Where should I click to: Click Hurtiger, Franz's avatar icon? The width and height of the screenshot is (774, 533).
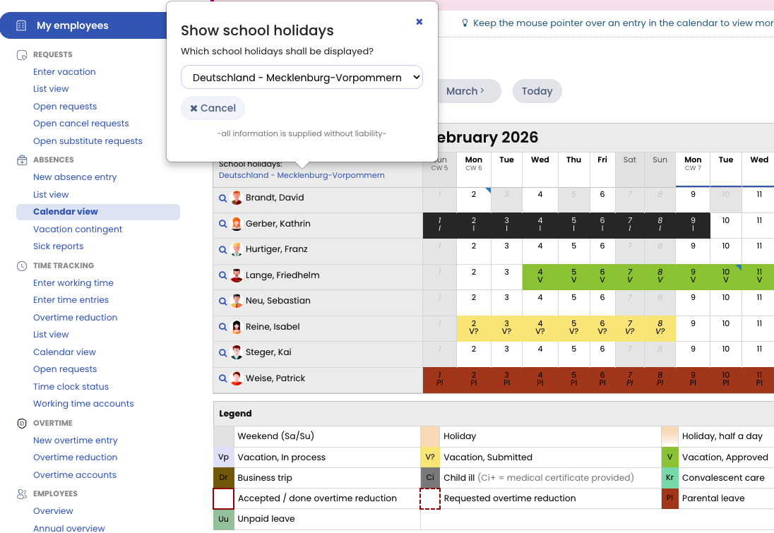(x=237, y=249)
